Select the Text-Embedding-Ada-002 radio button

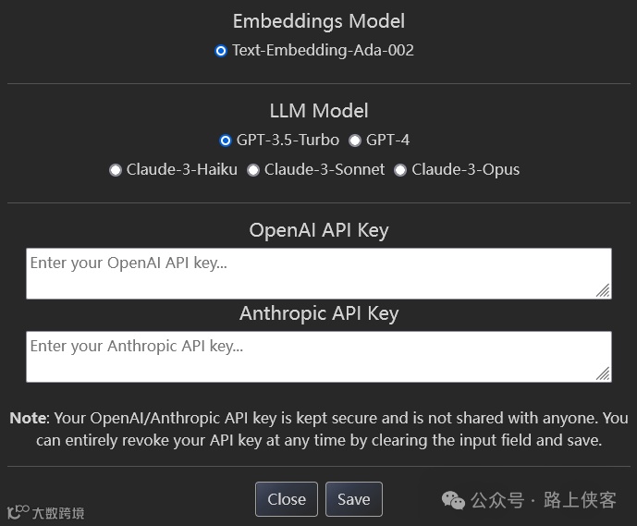pyautogui.click(x=221, y=51)
